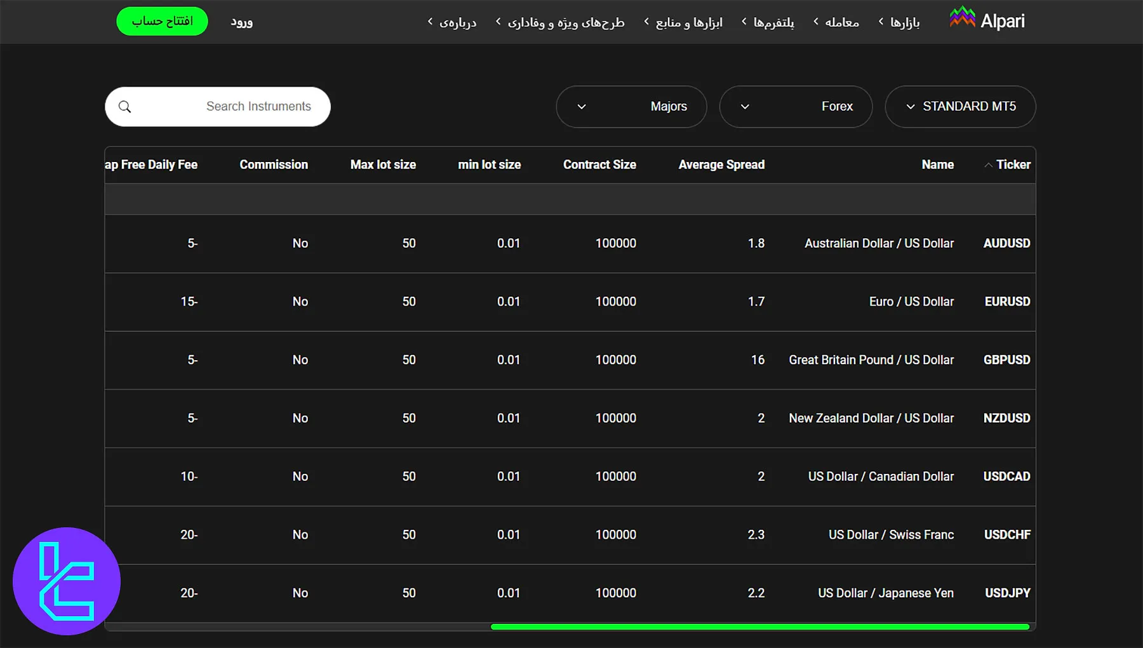Click the purple floating logo badge

pyautogui.click(x=67, y=581)
